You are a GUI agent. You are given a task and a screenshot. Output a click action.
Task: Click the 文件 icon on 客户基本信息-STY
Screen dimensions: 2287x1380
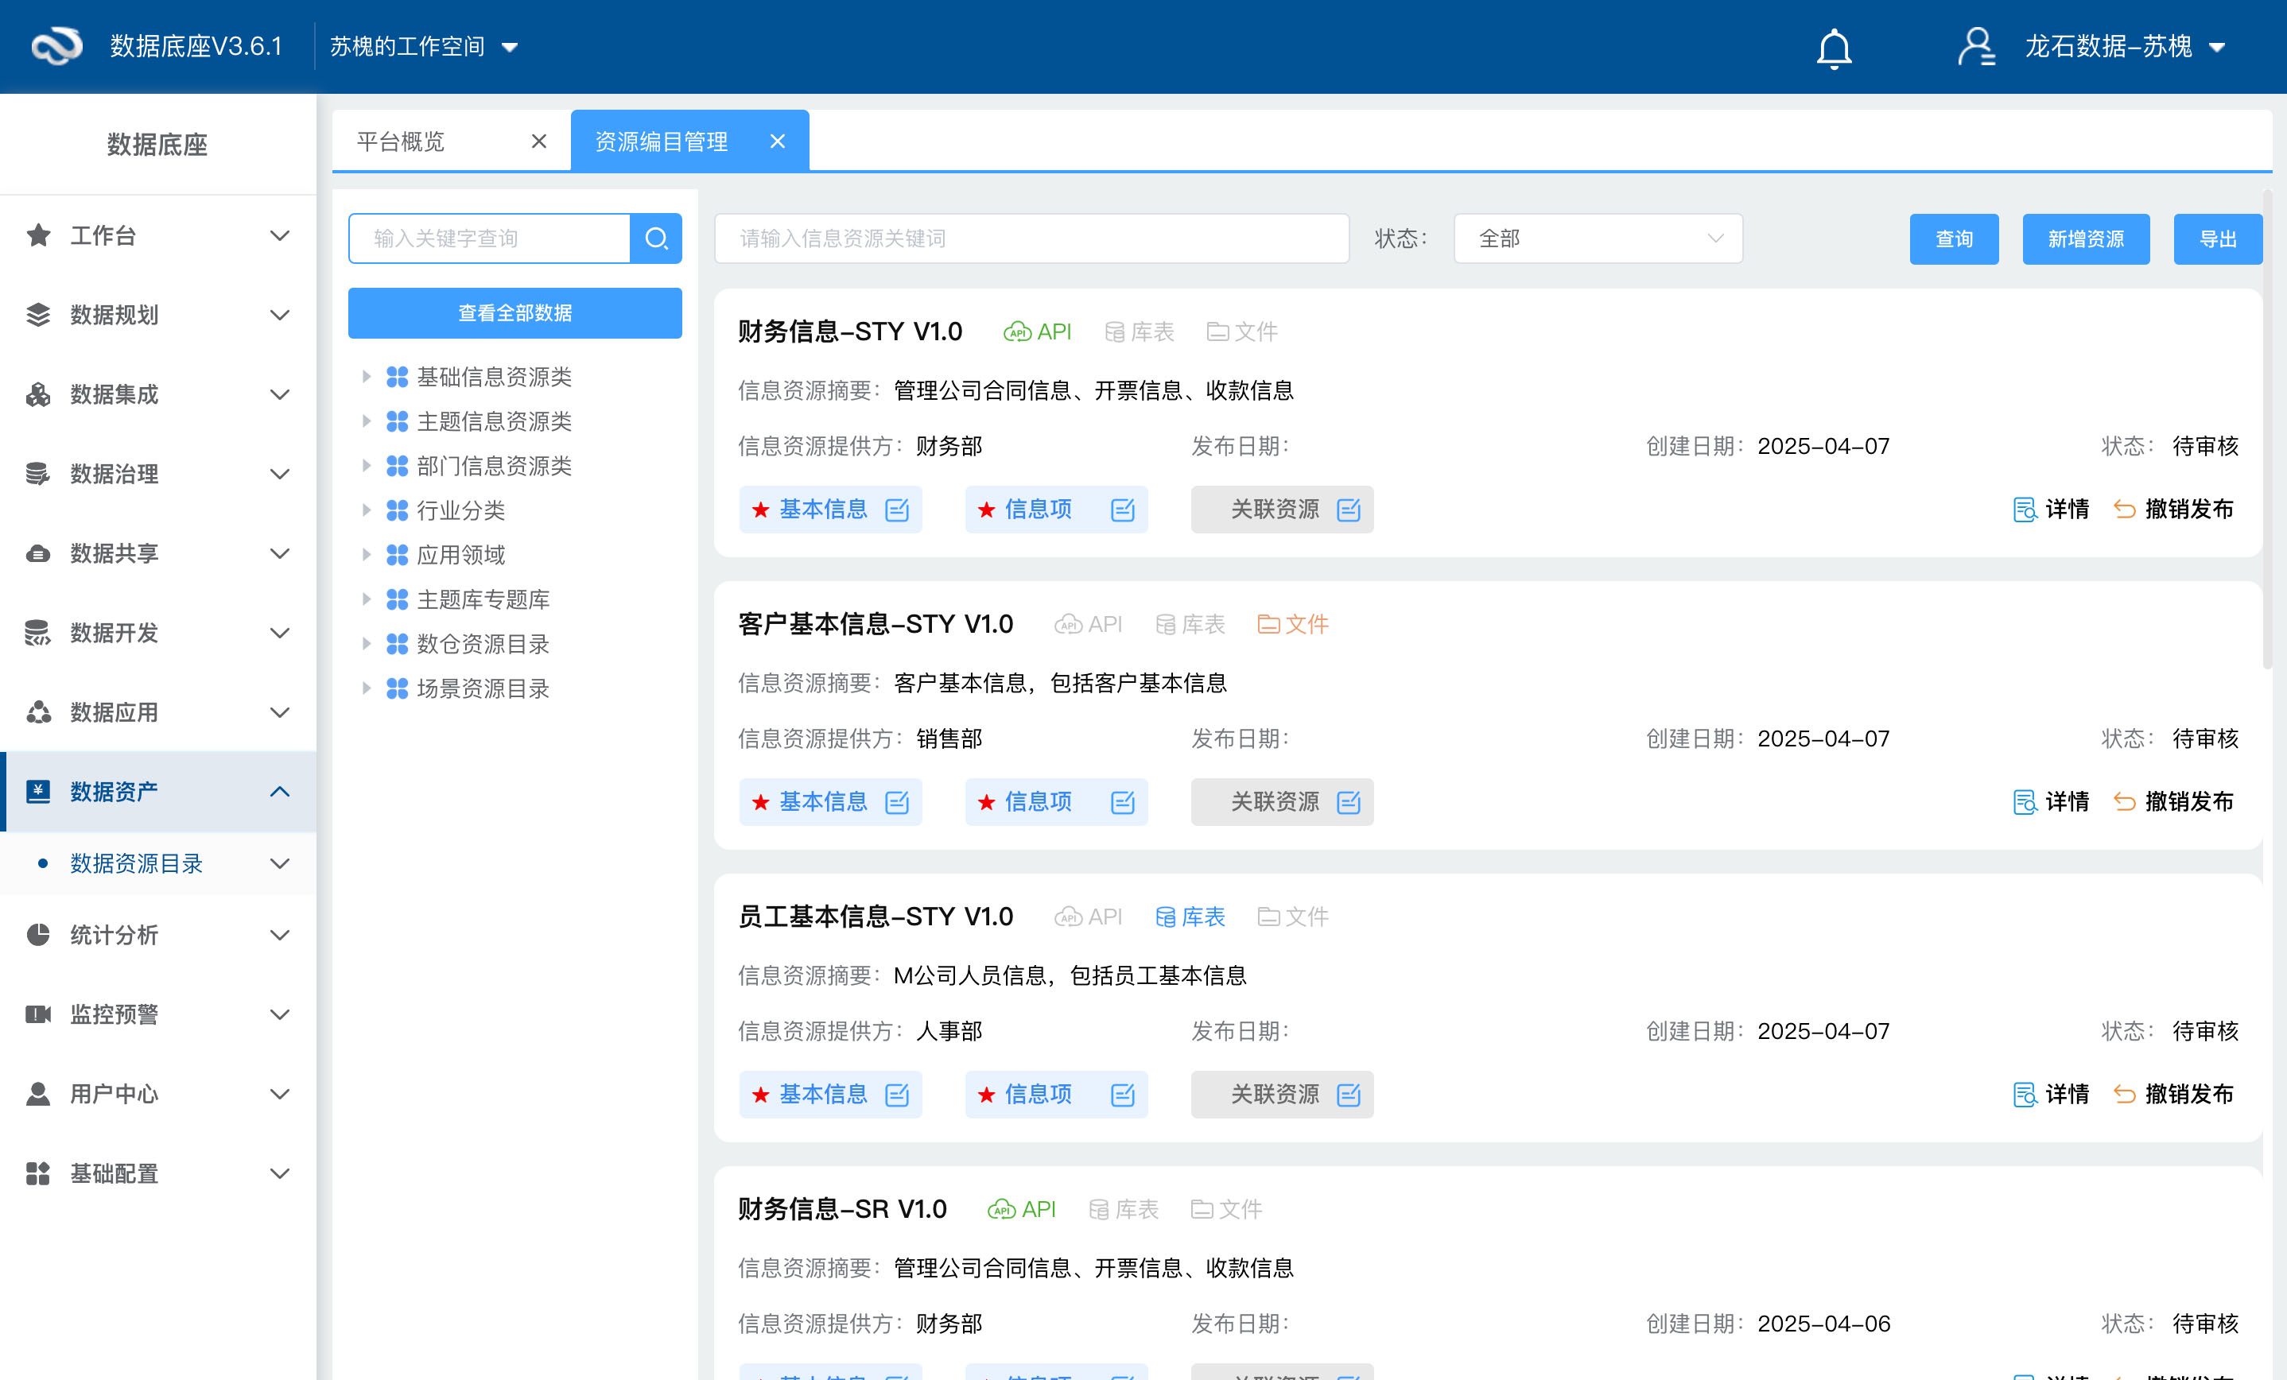pos(1271,624)
